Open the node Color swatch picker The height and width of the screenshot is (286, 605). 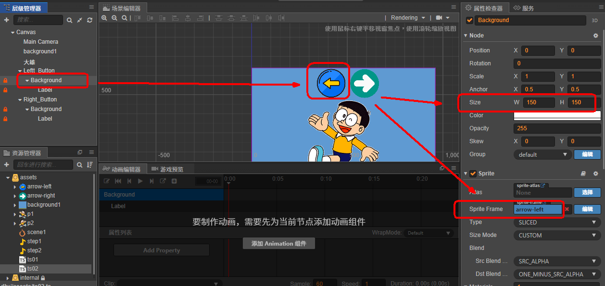[x=557, y=115]
